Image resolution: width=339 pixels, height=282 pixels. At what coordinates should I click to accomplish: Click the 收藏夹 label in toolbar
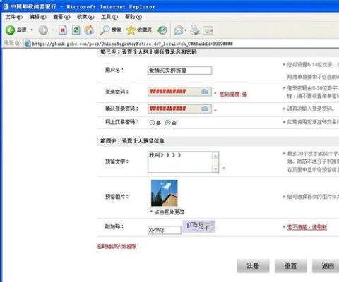[x=145, y=30]
